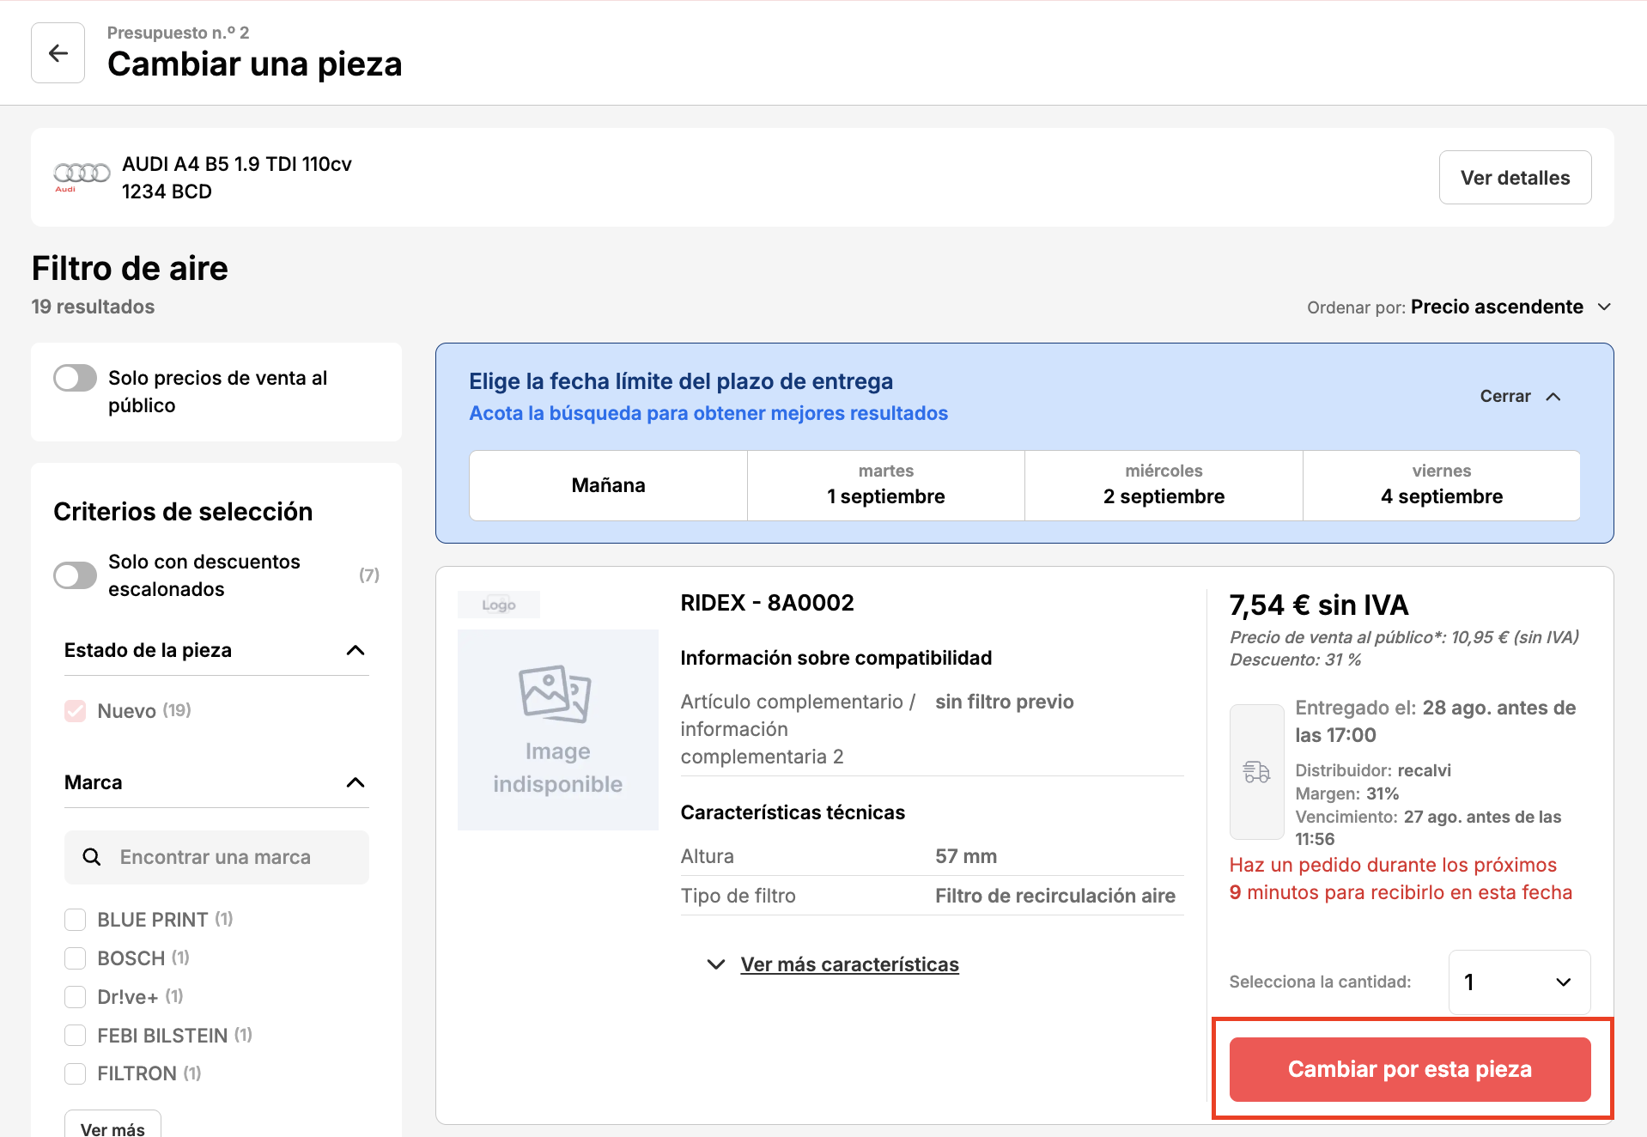Check the FILTRON brand filter
1647x1137 pixels.
[x=76, y=1073]
